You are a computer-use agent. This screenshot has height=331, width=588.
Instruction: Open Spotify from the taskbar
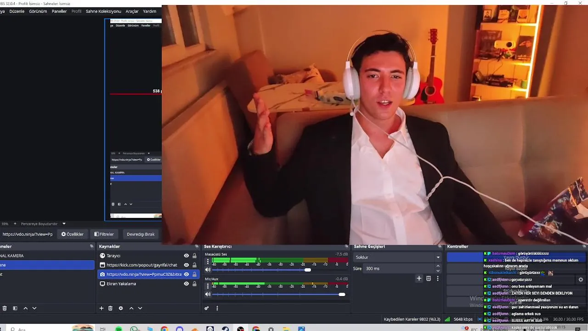pos(119,329)
